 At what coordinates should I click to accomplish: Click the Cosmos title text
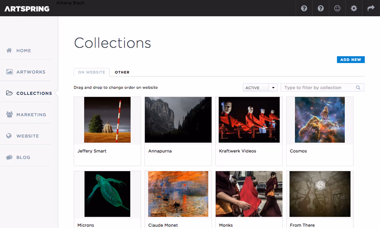click(298, 151)
